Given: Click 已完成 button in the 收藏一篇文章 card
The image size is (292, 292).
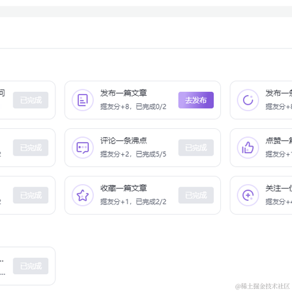Looking at the screenshot, I should click(196, 195).
